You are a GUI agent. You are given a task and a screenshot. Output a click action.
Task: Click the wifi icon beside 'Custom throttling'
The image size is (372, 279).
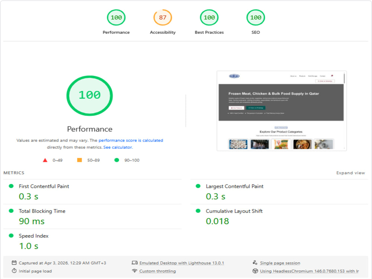(135, 271)
